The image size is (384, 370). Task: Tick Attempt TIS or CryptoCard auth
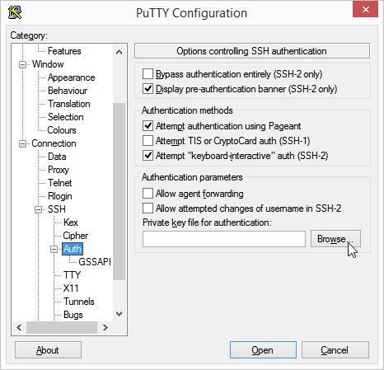coord(148,141)
